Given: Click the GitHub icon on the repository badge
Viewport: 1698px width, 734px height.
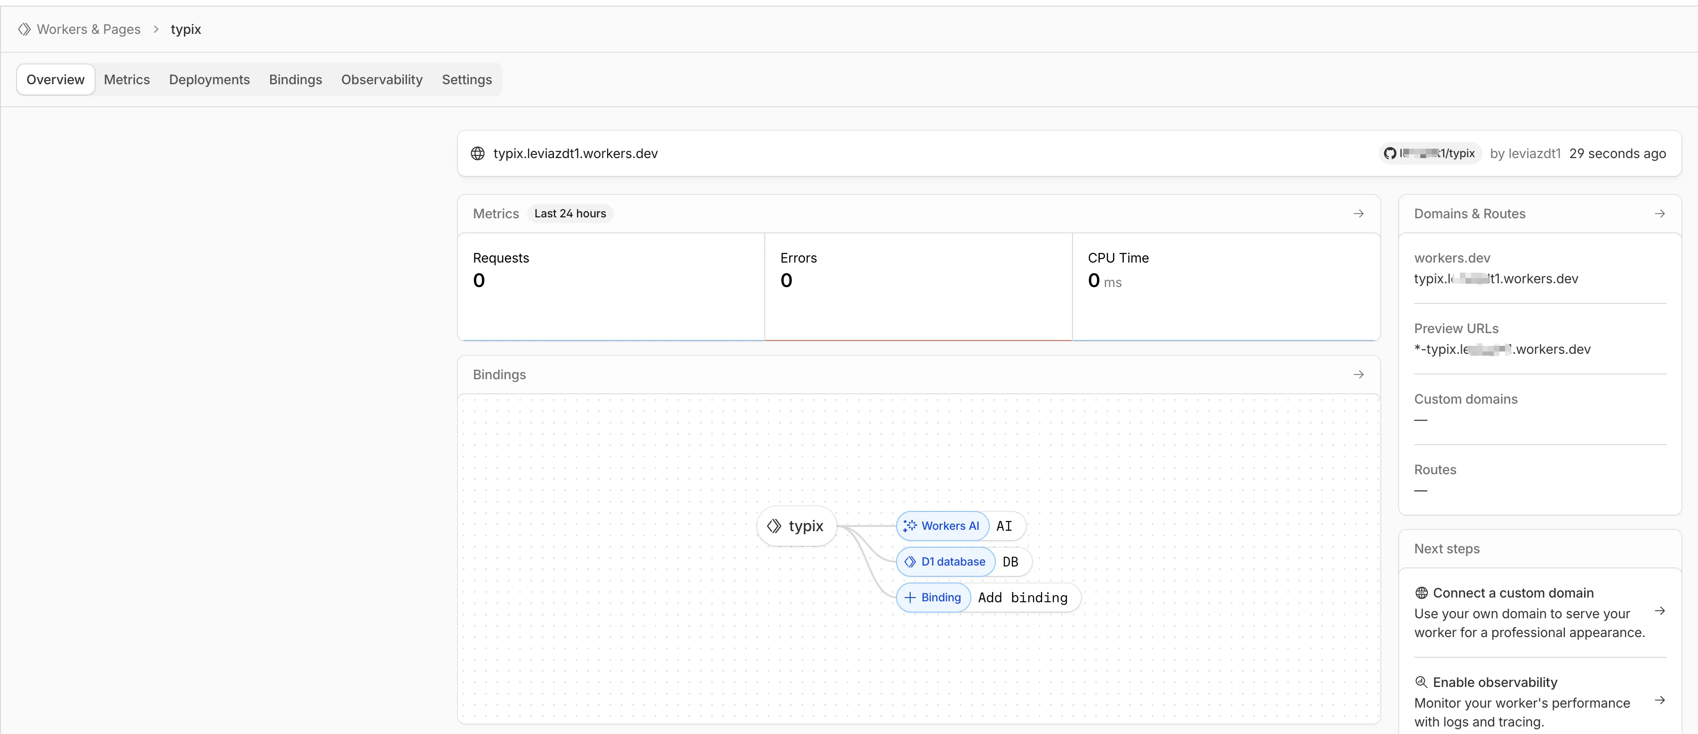Looking at the screenshot, I should coord(1390,153).
